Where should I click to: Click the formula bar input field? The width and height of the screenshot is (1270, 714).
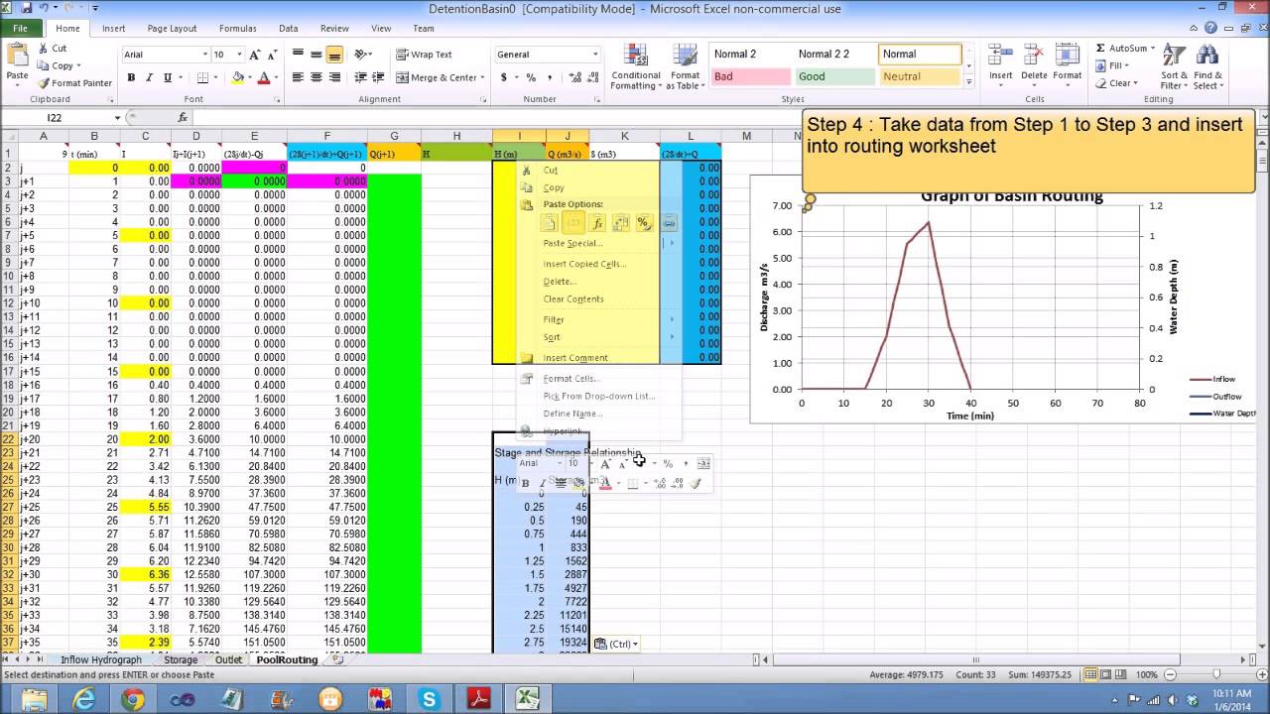[724, 118]
